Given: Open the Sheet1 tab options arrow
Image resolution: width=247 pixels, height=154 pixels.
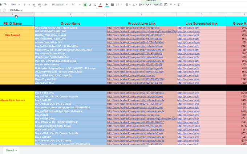Looking at the screenshot, I should click(x=16, y=150).
